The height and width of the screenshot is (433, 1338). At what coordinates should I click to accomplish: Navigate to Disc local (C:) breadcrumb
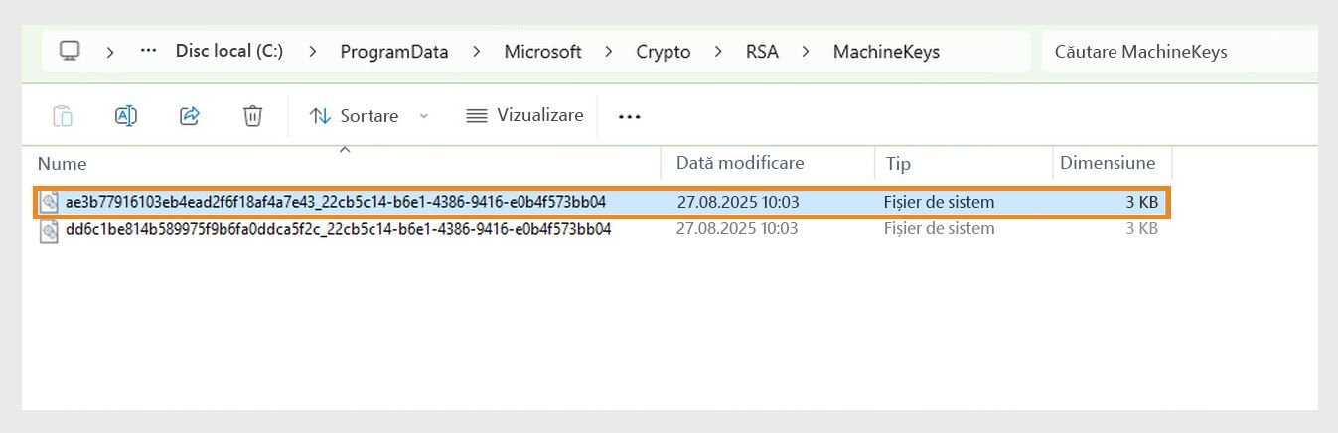(229, 52)
